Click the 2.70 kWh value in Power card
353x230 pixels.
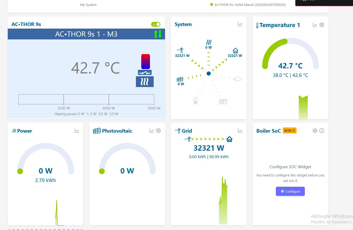pos(46,180)
